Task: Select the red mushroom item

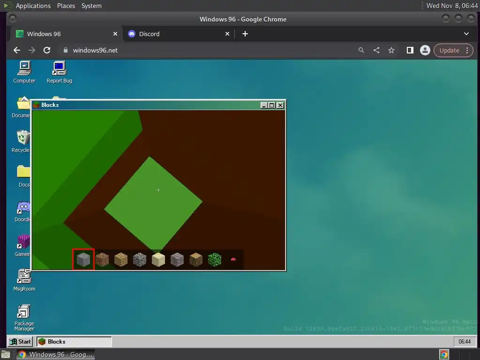Action: pyautogui.click(x=233, y=259)
